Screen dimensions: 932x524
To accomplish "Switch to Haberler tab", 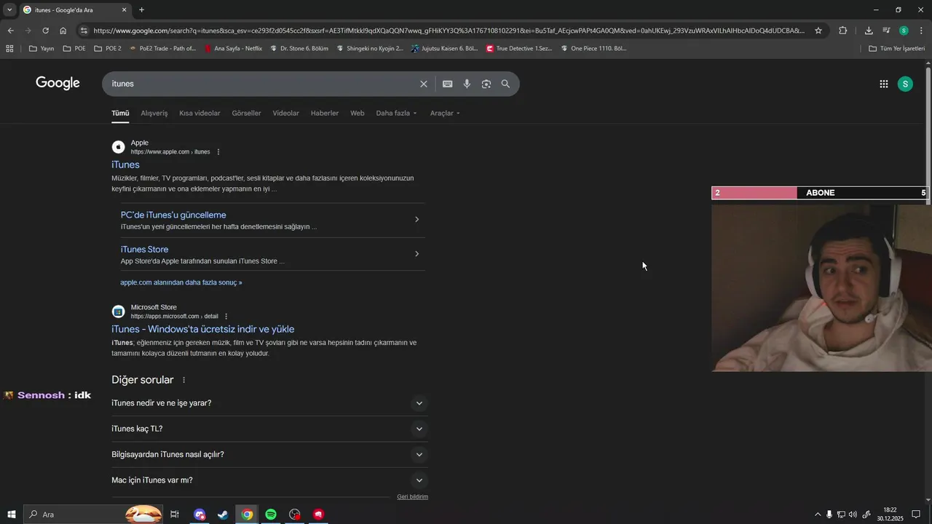I will click(x=325, y=114).
